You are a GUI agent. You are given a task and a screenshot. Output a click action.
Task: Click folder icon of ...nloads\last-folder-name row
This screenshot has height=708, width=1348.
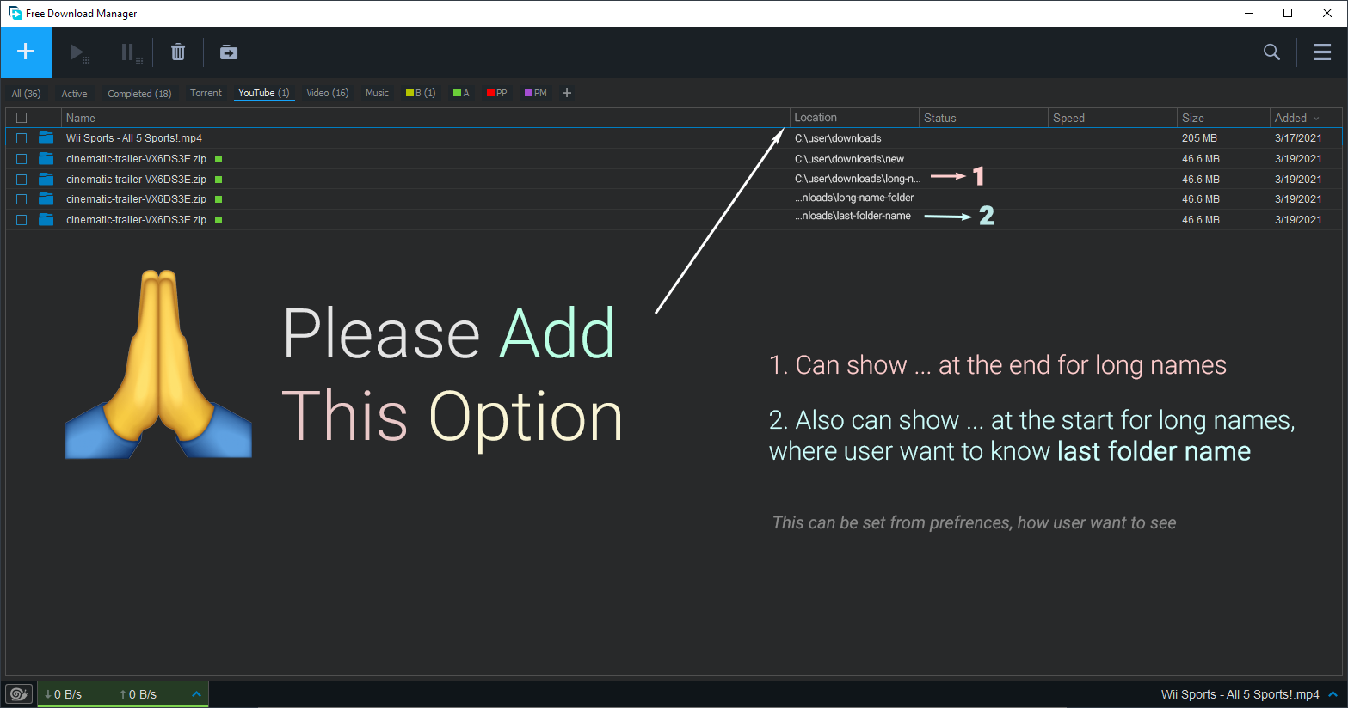pyautogui.click(x=46, y=219)
